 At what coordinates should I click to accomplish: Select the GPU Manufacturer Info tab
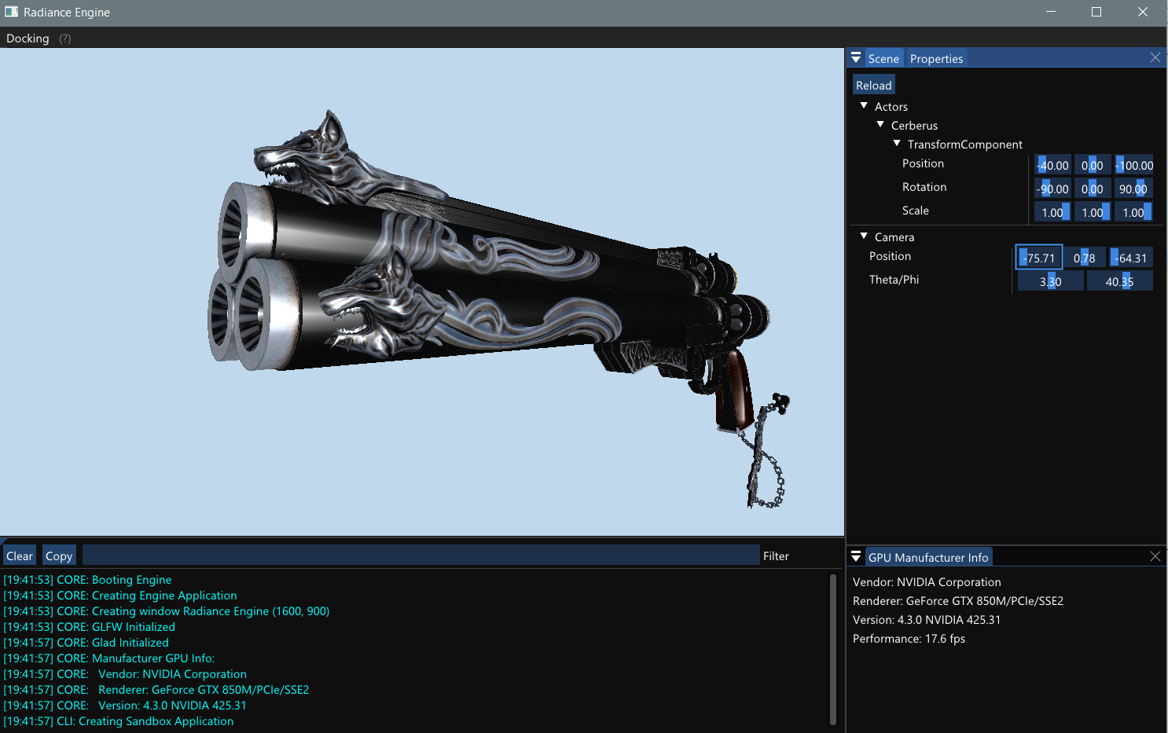coord(928,558)
